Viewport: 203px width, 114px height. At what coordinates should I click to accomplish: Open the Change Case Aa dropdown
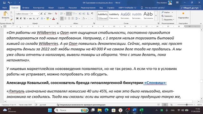point(50,14)
